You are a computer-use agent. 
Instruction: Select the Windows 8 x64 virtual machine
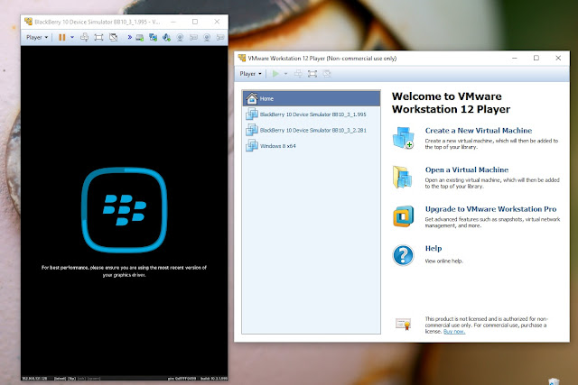[x=312, y=146]
